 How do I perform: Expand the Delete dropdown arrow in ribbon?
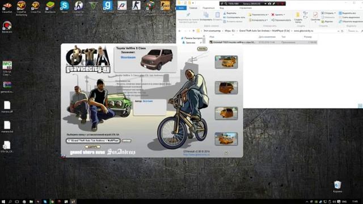[284, 15]
